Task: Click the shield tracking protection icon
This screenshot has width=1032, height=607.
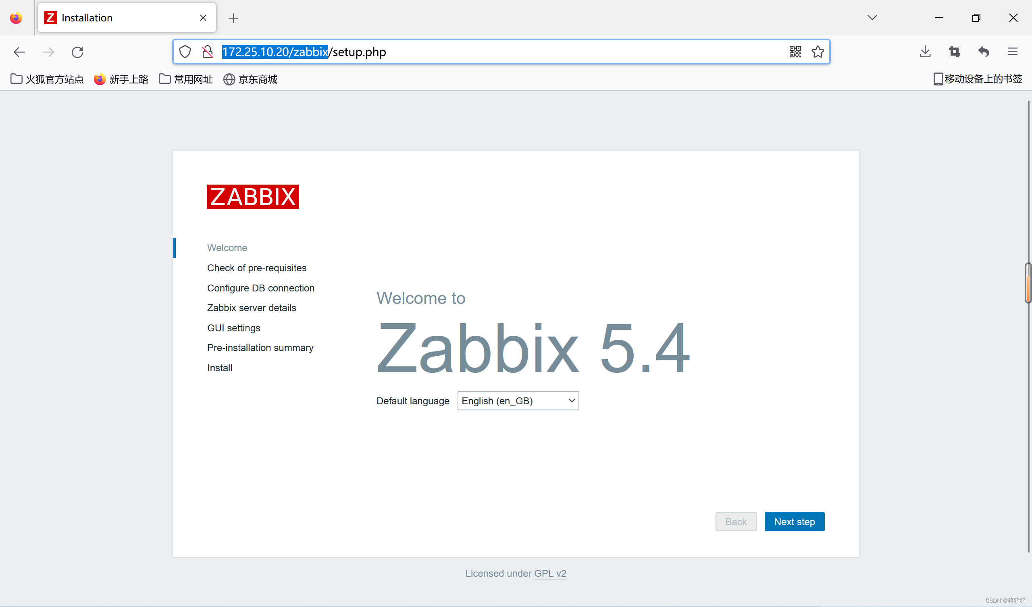Action: 185,52
